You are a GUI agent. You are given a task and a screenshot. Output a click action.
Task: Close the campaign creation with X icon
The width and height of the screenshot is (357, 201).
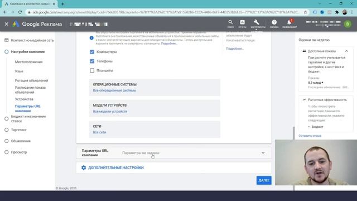[x=6, y=24]
